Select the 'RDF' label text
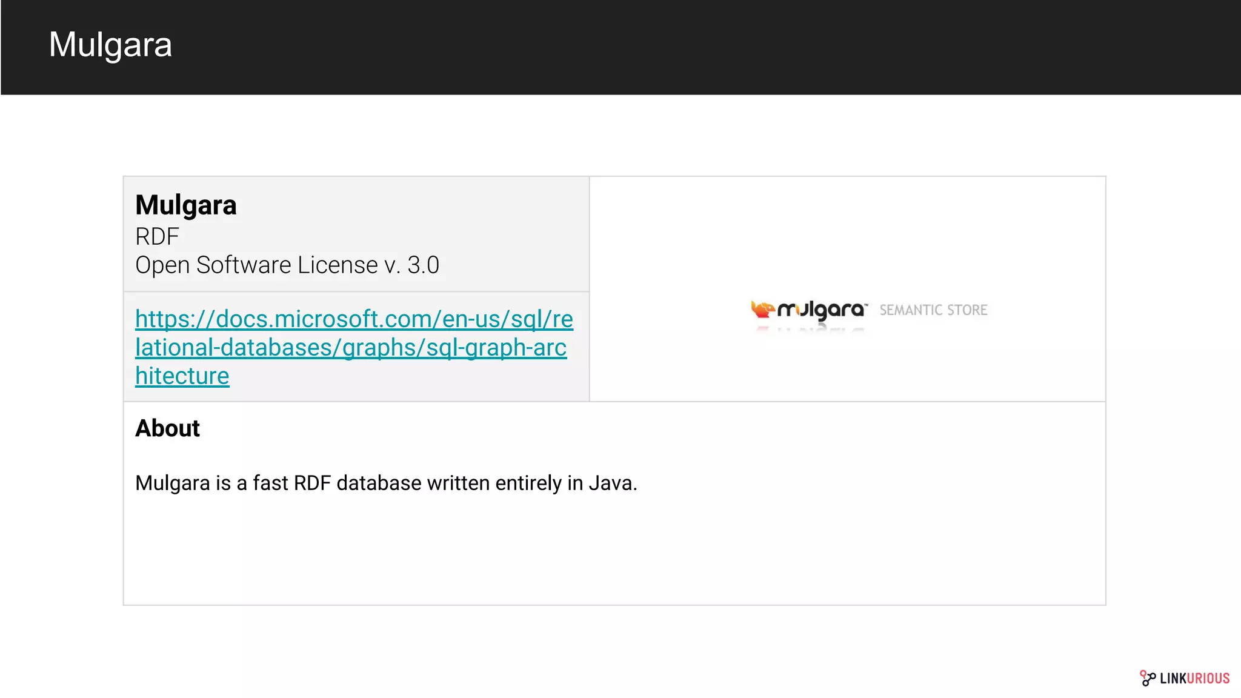1241x698 pixels. [x=157, y=236]
